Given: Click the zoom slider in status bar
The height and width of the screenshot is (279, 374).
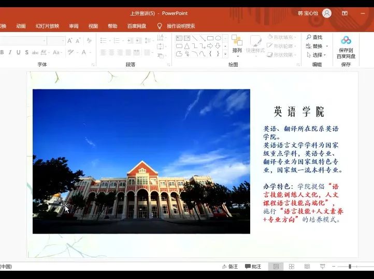Looking at the screenshot, I should coord(350,267).
